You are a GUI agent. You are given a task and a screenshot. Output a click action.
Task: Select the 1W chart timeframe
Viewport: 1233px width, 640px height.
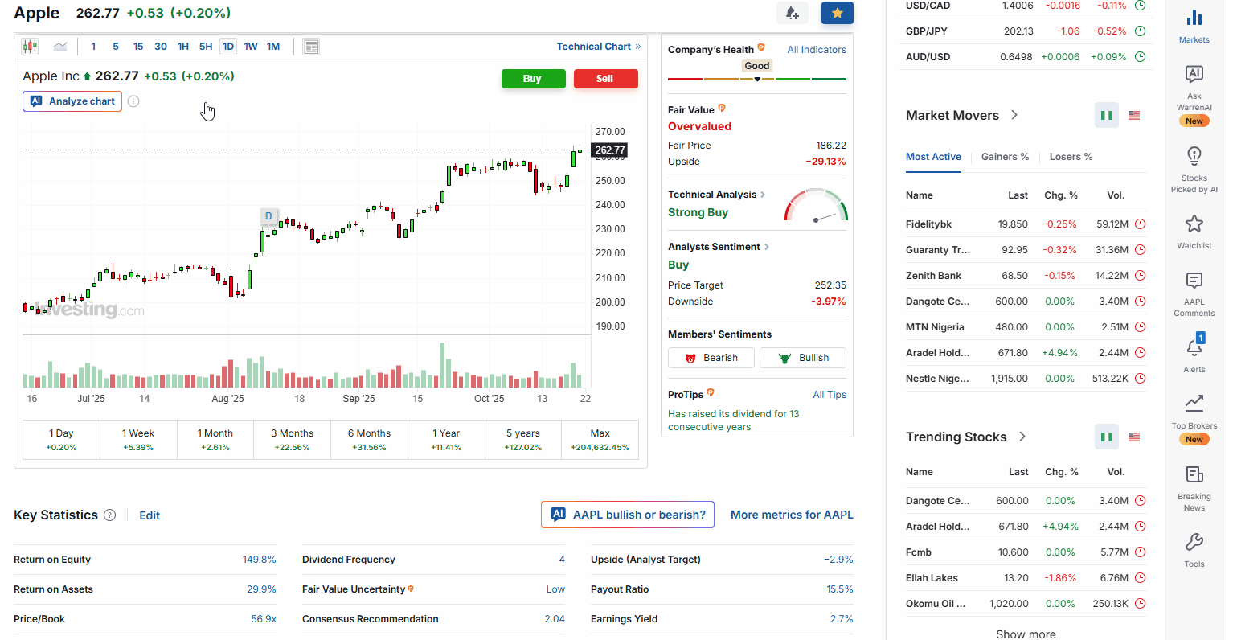250,47
